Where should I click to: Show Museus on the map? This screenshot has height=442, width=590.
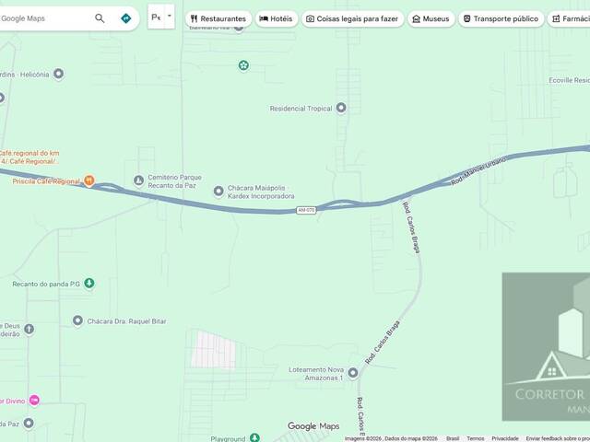pos(431,18)
